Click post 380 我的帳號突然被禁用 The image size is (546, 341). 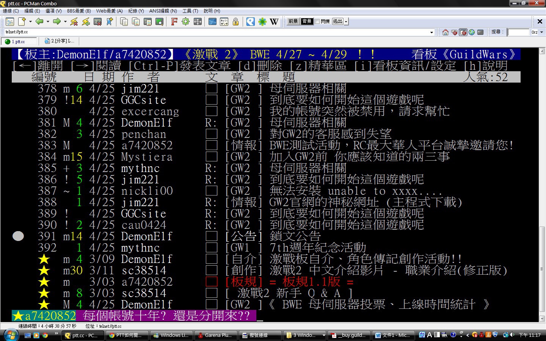tap(266, 111)
